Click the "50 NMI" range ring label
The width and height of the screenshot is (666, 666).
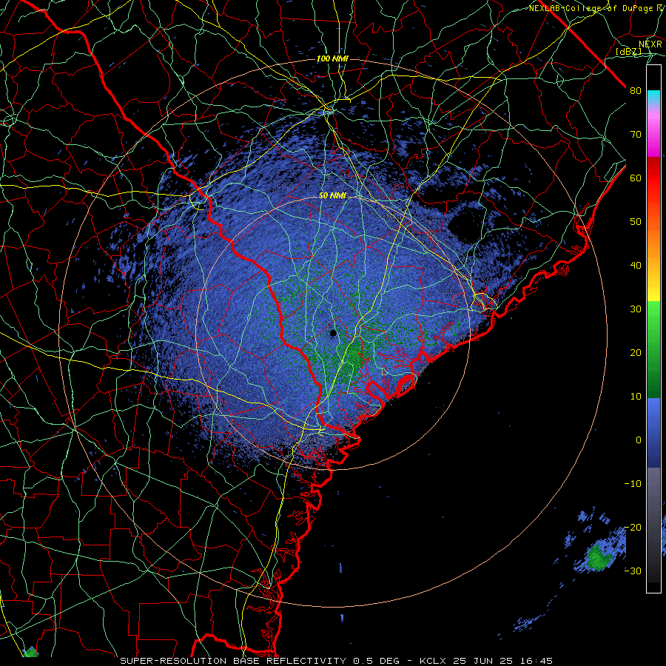[332, 196]
